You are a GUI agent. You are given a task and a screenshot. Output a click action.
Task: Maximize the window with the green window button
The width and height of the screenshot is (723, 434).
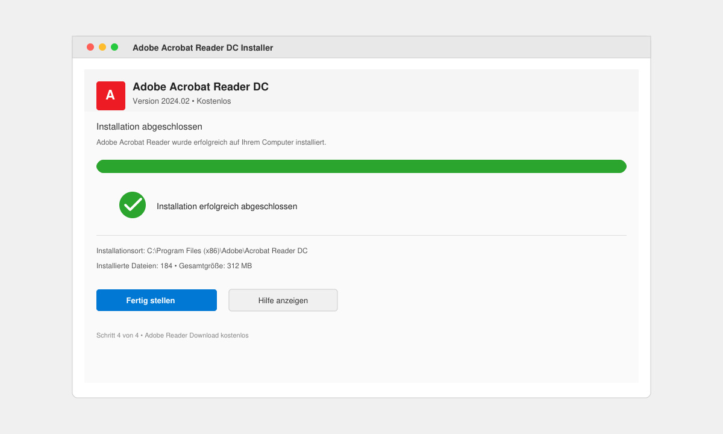pos(114,47)
